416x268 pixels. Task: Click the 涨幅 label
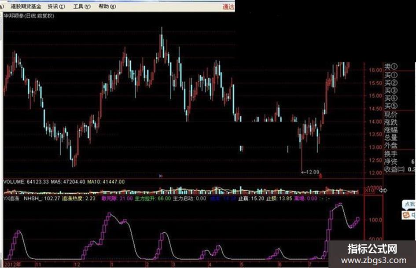391,130
